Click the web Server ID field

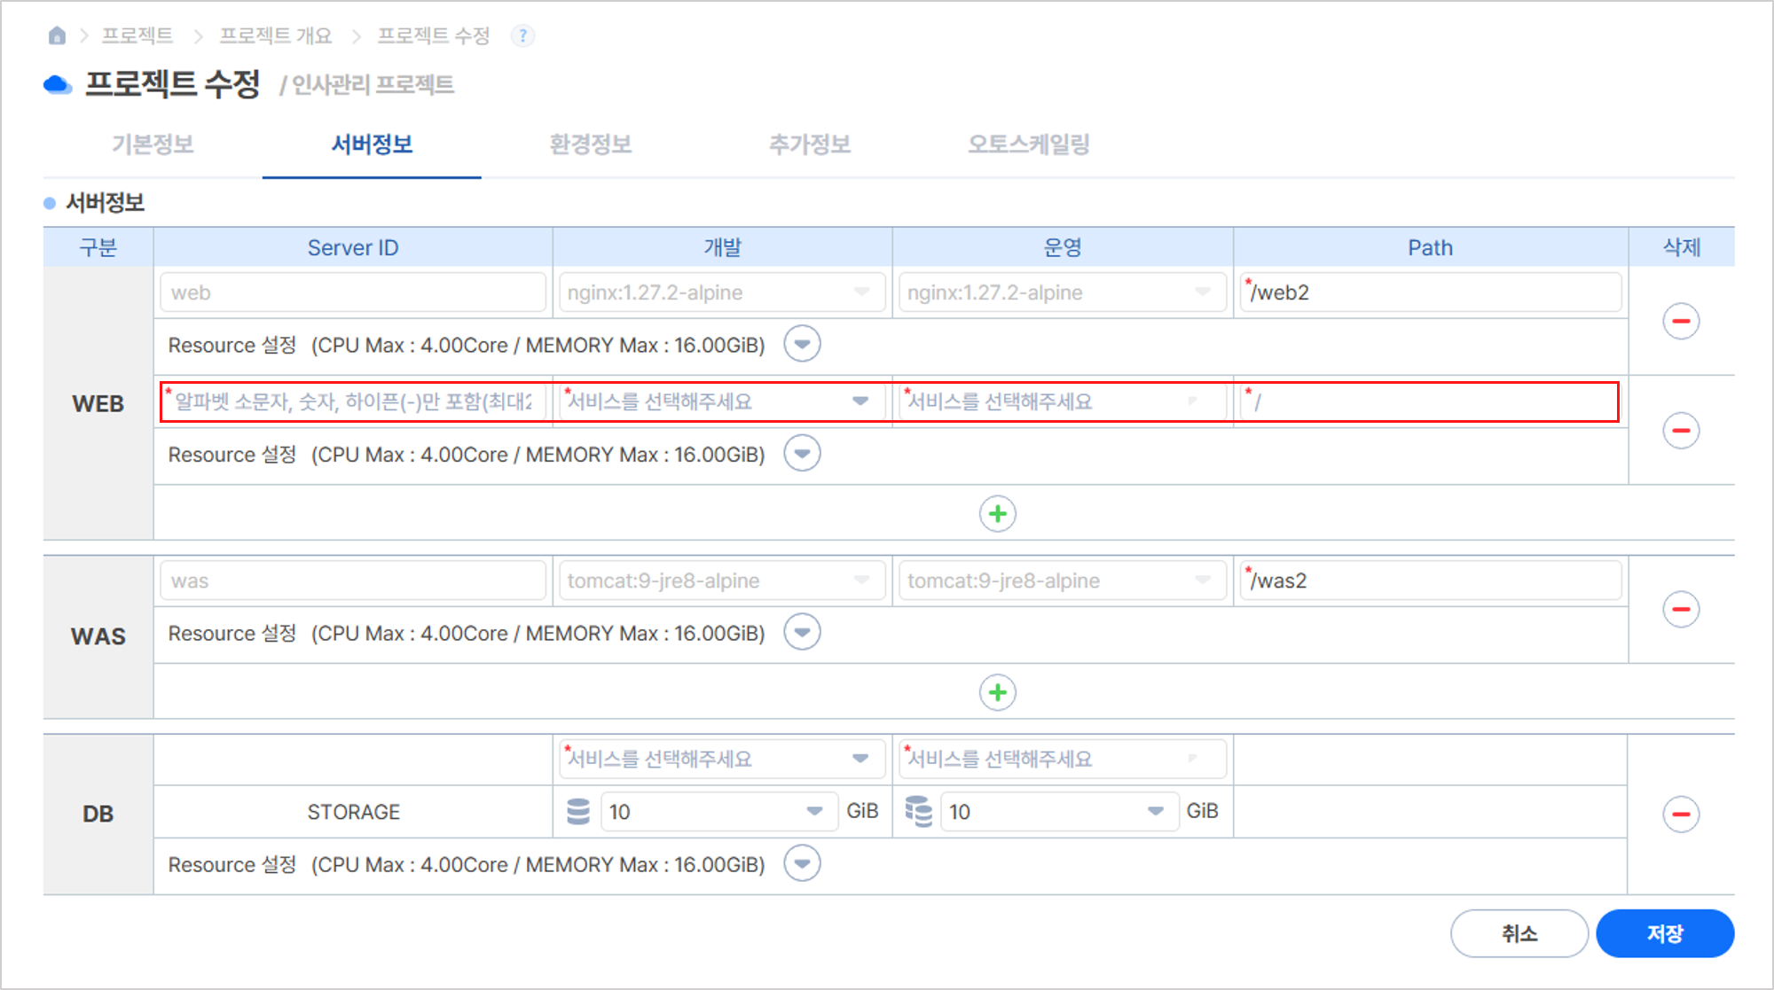tap(353, 292)
